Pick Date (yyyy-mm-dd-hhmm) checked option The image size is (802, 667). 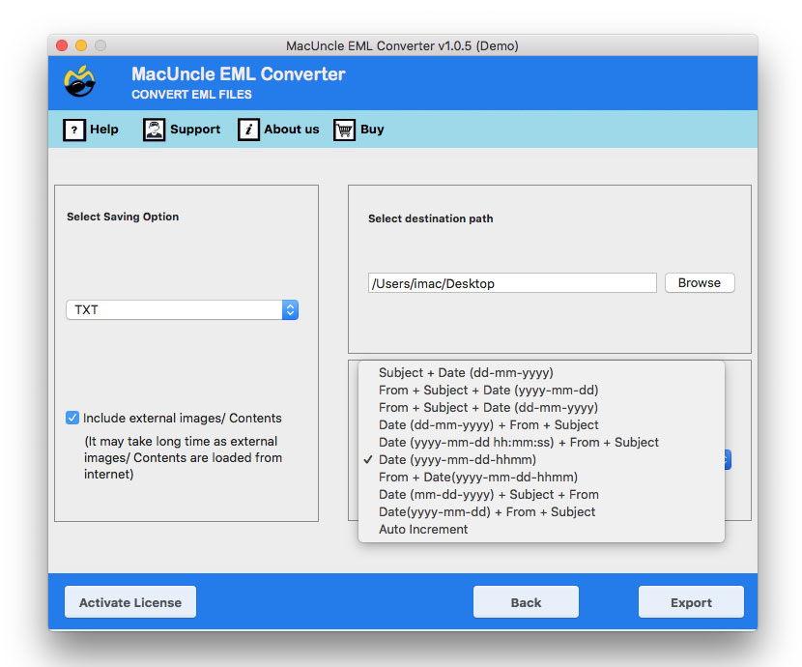click(x=457, y=459)
